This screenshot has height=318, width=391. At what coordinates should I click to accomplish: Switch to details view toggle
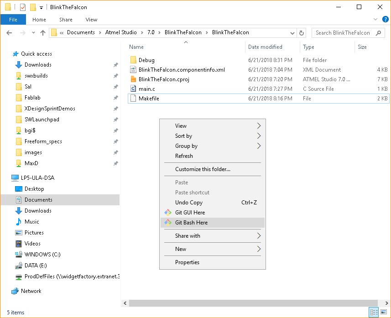pos(374,312)
